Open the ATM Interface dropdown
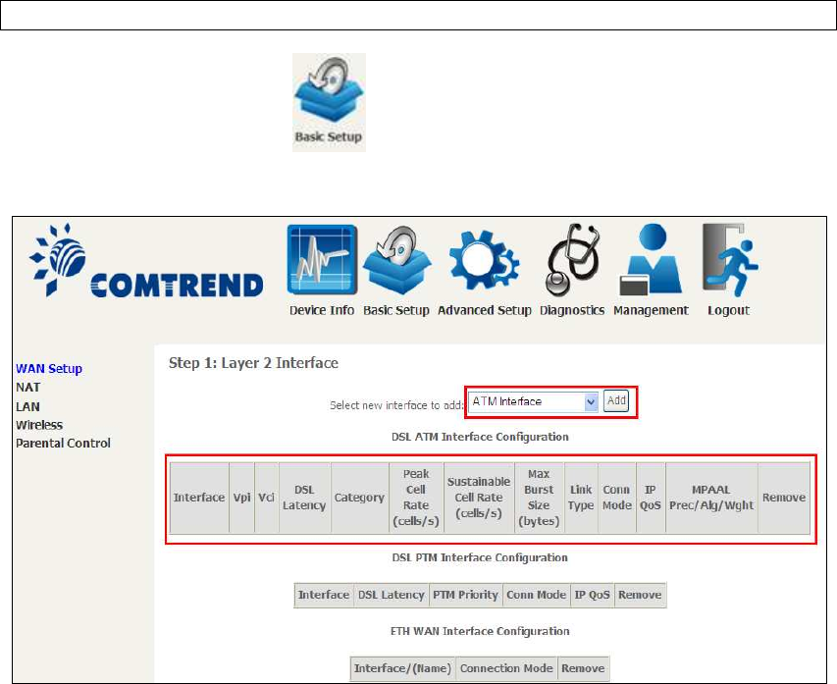 pyautogui.click(x=533, y=401)
